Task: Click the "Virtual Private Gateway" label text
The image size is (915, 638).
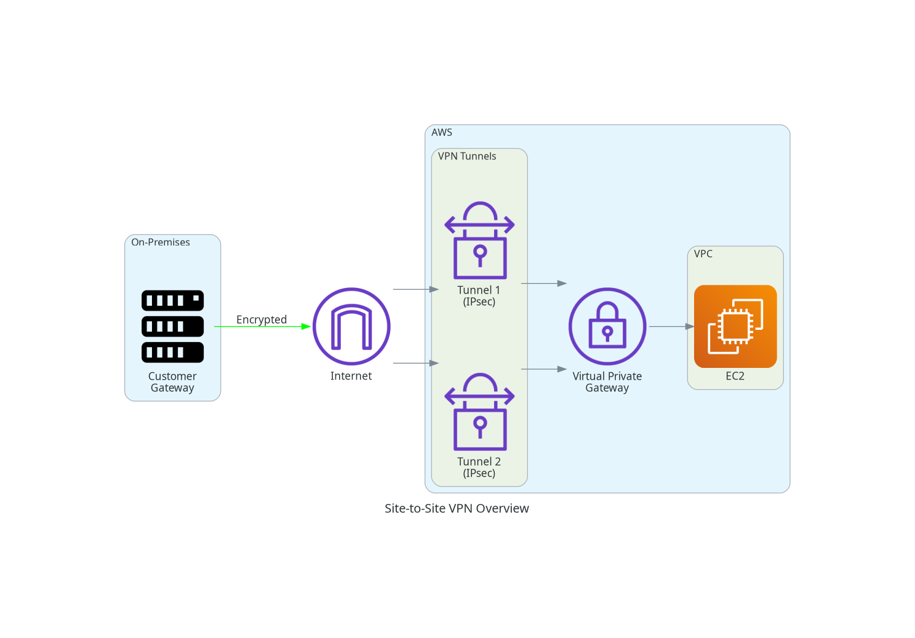Action: tap(607, 382)
